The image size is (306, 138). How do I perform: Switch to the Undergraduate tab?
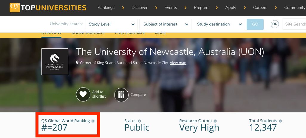coord(88,33)
